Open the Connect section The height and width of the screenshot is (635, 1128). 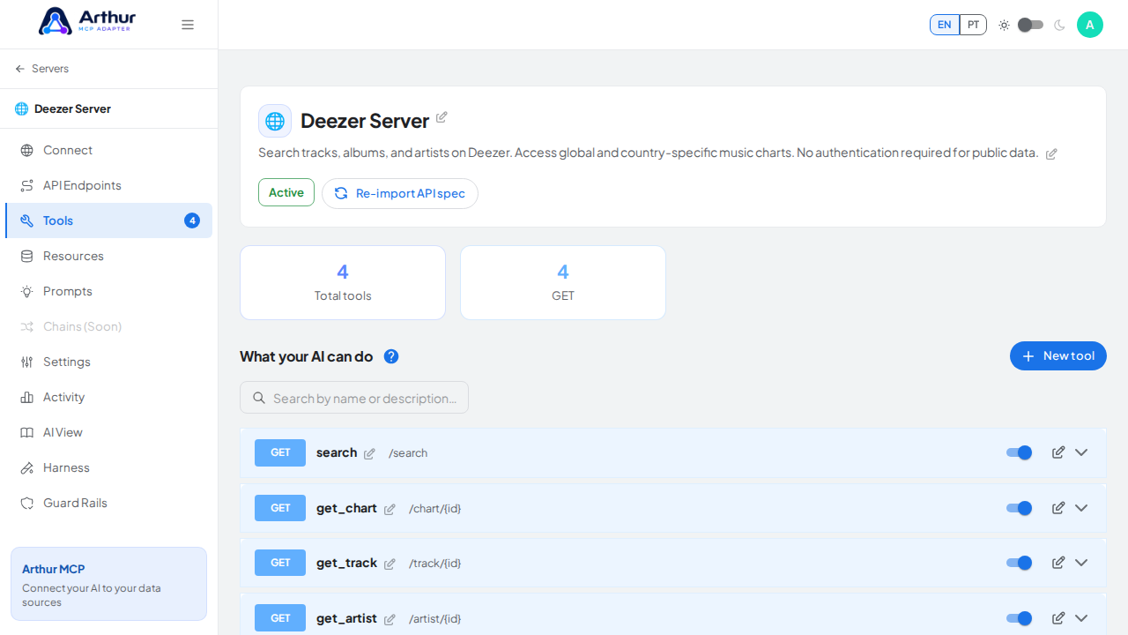point(108,150)
